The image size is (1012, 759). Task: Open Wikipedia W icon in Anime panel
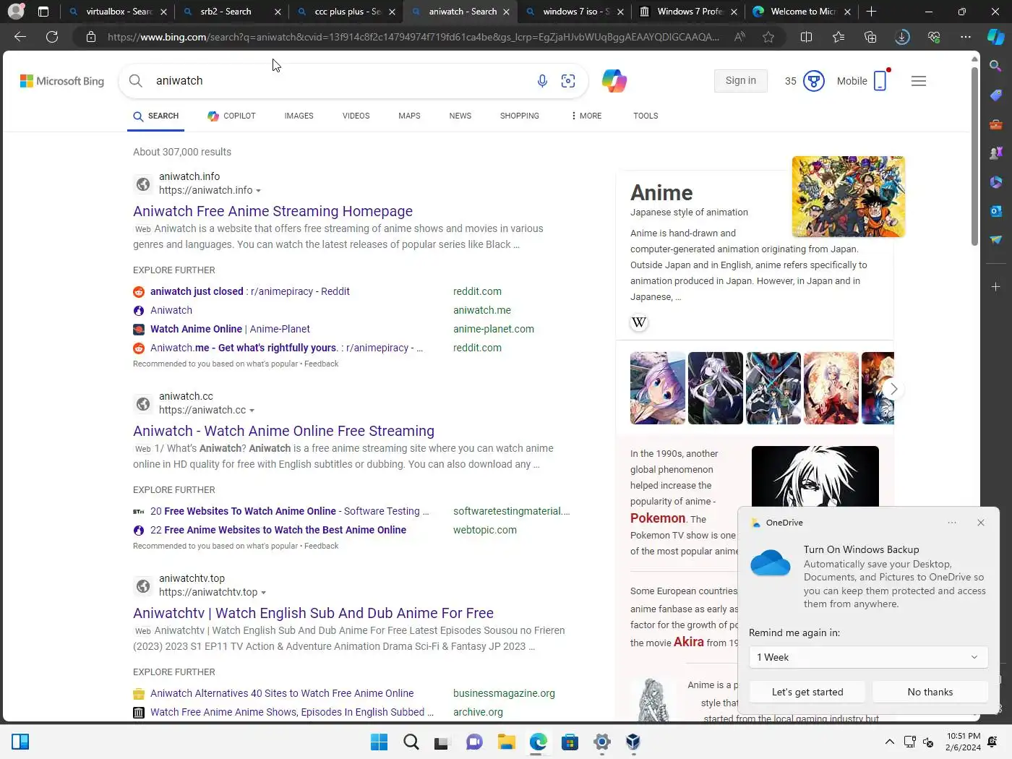coord(639,322)
